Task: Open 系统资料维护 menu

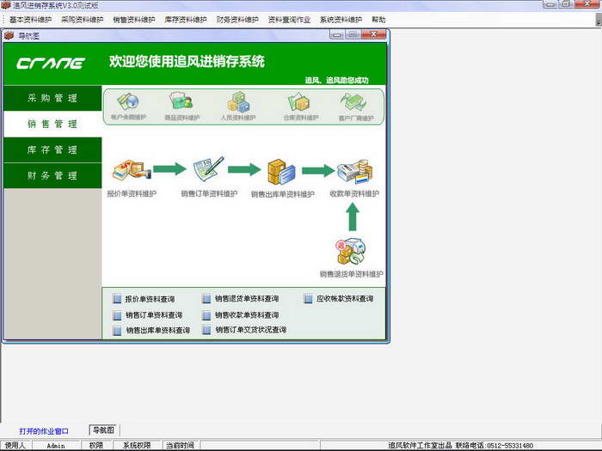Action: [x=341, y=20]
